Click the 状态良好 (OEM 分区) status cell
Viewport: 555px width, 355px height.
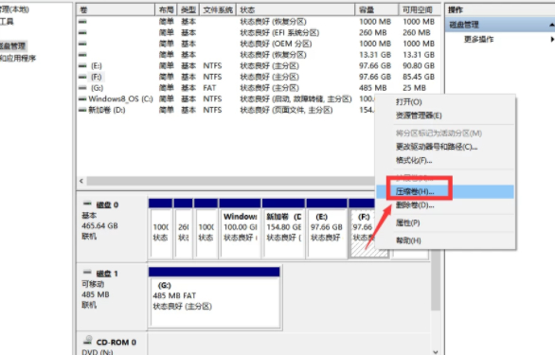point(276,44)
